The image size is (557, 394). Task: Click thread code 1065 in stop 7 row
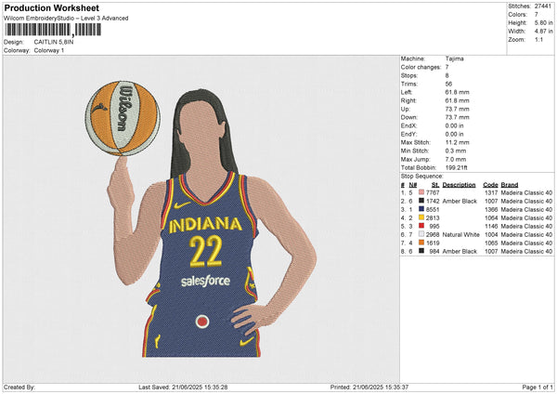(x=491, y=243)
